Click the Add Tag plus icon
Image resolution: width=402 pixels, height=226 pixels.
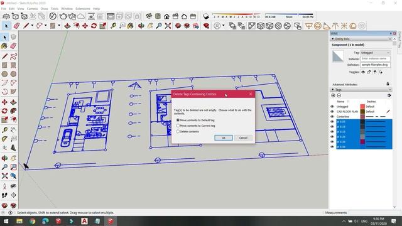pos(333,95)
